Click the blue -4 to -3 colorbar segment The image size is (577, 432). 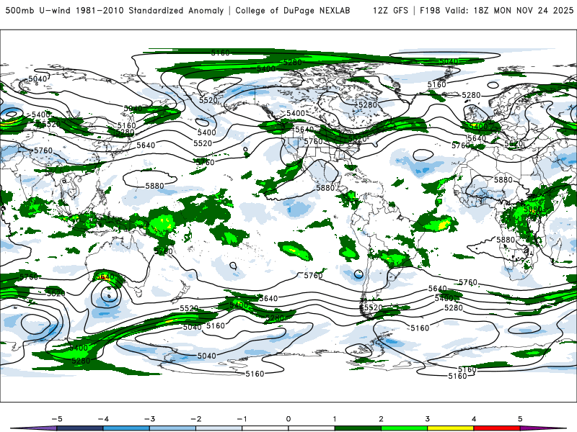(126, 428)
